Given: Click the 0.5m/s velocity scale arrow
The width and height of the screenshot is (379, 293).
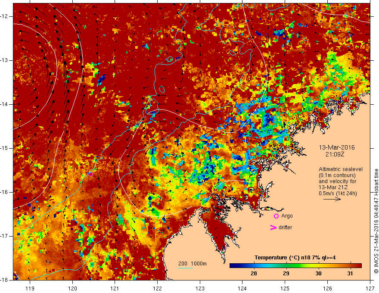Looking at the screenshot, I should point(332,199).
